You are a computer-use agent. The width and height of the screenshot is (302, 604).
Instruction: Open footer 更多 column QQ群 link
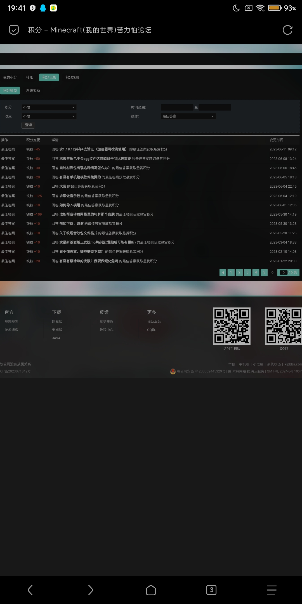point(151,330)
